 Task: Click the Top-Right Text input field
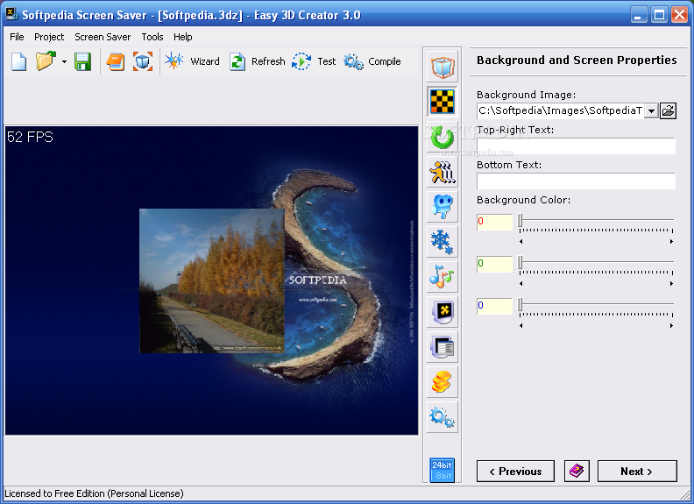point(576,146)
